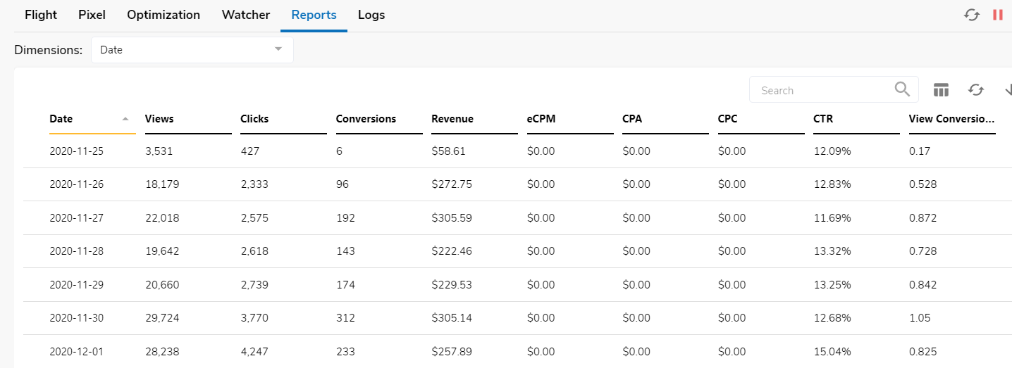The height and width of the screenshot is (368, 1012).
Task: Sort by the CTR column header
Action: click(x=823, y=119)
